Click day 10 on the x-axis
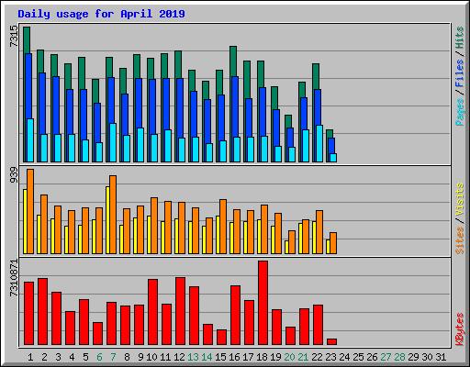This screenshot has height=367, width=470. 151,357
